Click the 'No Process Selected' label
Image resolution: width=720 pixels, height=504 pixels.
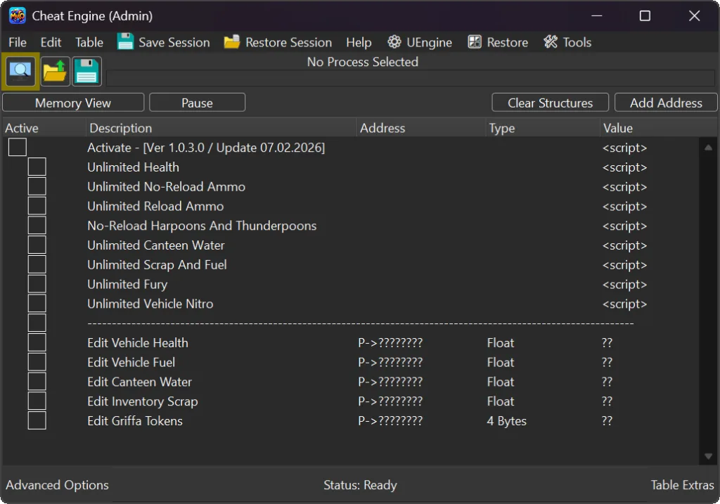362,62
